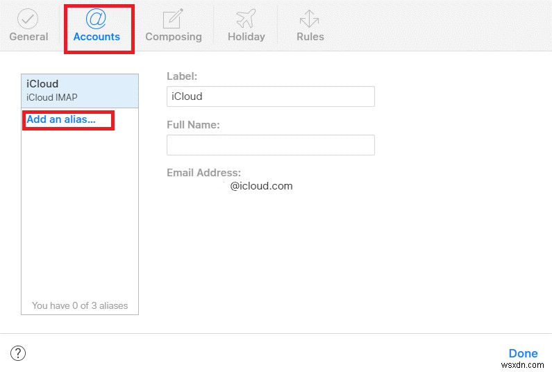Open the Composing settings tab
Image resolution: width=552 pixels, height=372 pixels.
173,25
